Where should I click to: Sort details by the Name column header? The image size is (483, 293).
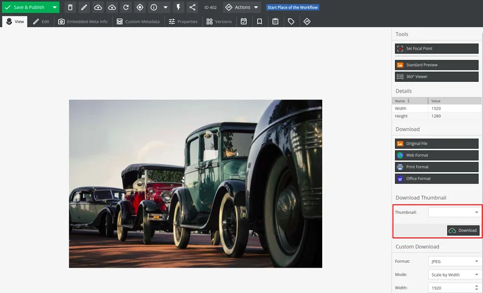410,101
